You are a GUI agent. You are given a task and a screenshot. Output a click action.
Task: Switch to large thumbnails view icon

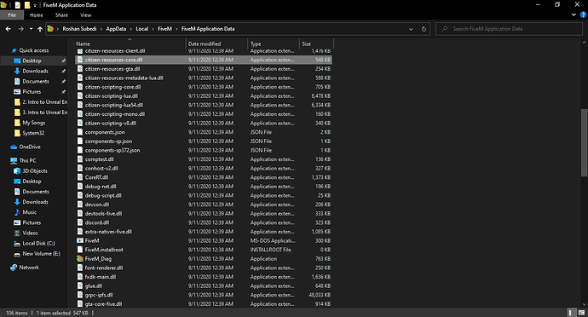coord(581,313)
